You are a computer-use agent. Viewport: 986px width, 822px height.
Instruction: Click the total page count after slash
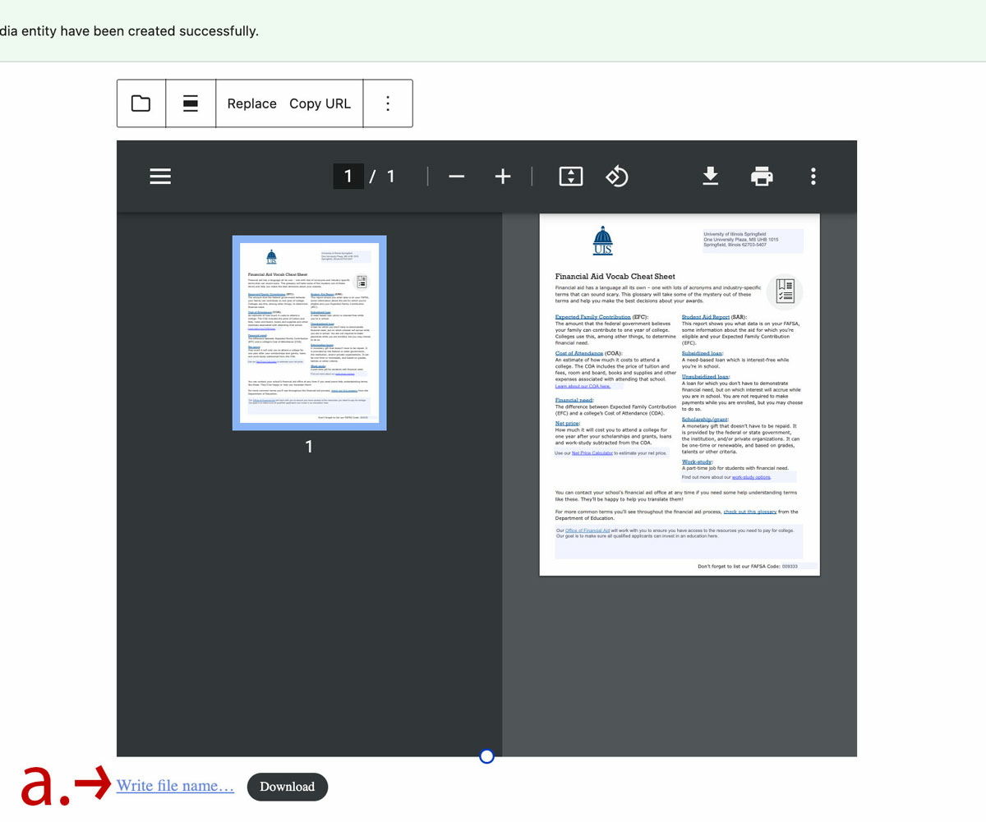tap(390, 177)
